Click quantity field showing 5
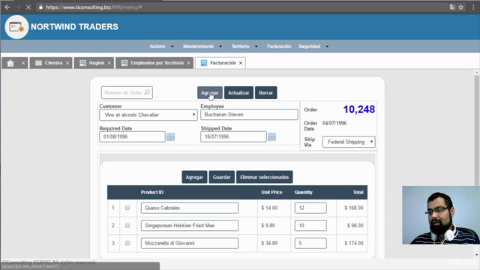Image resolution: width=480 pixels, height=270 pixels. 310,243
